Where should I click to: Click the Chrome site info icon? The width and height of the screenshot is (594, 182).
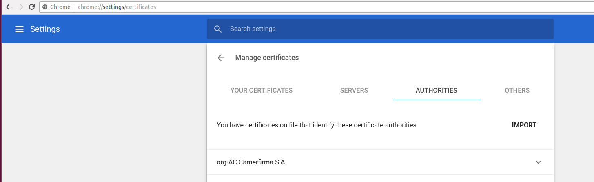(45, 7)
